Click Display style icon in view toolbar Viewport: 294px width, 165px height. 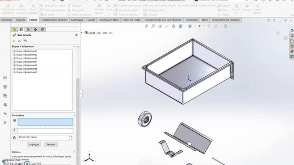pos(190,26)
